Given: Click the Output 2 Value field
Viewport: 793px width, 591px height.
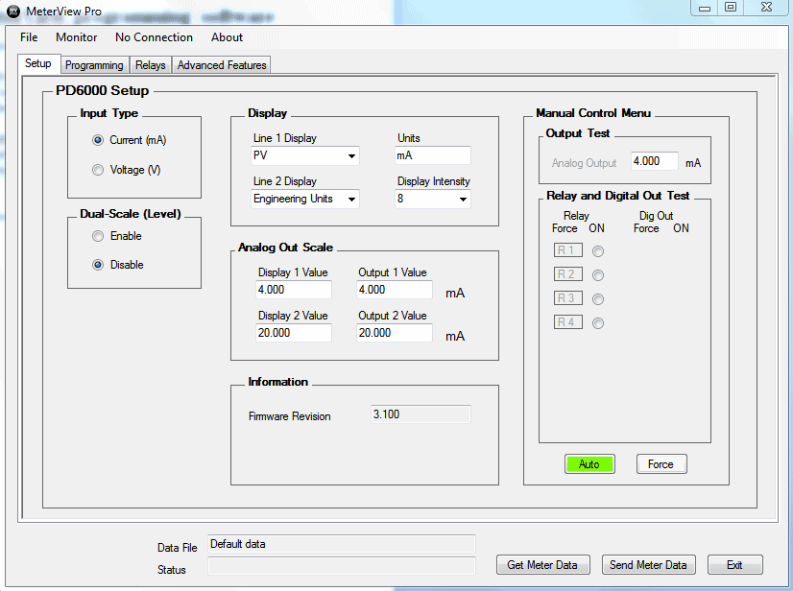Looking at the screenshot, I should pos(395,333).
